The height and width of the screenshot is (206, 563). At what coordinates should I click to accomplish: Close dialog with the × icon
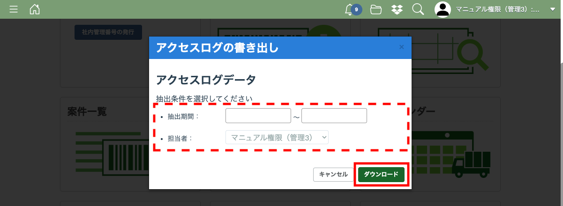pos(401,47)
